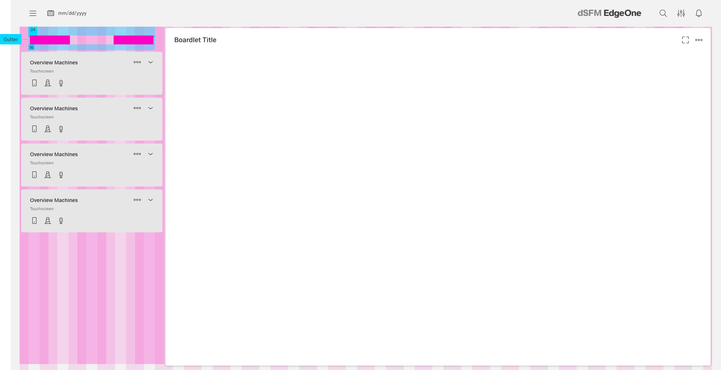
Task: Expand the second Overview Machines card chevron
Action: (151, 108)
